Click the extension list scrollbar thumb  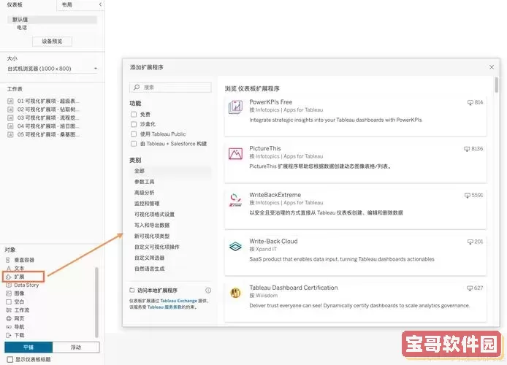(x=496, y=85)
